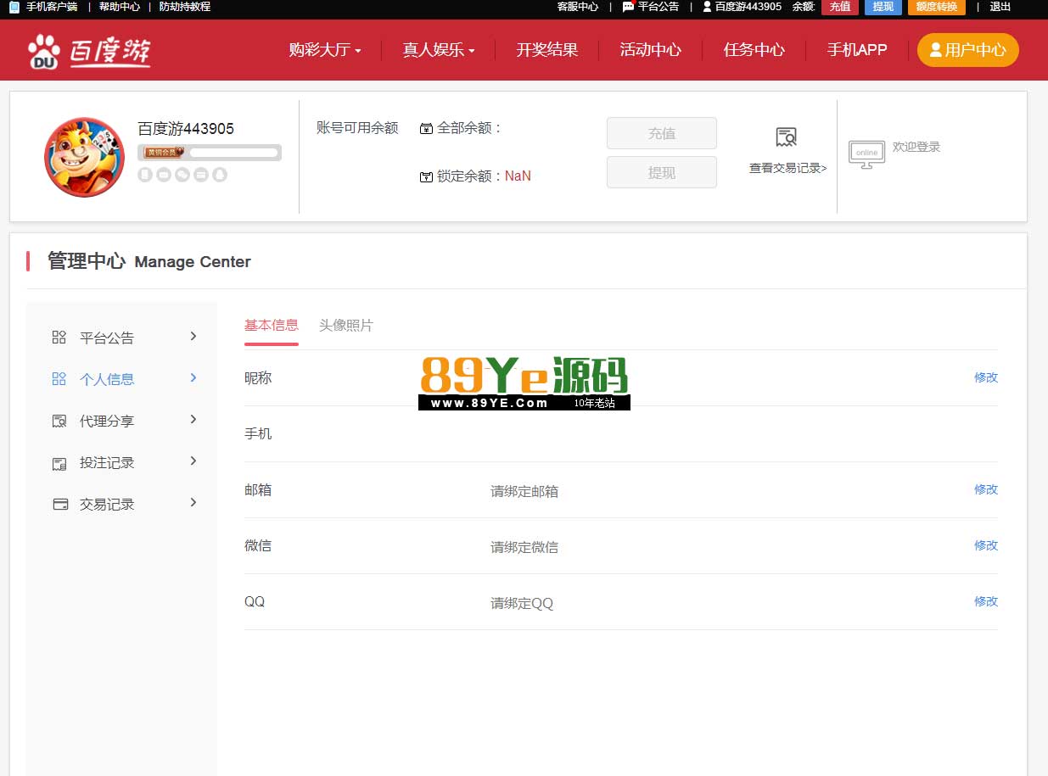Click the 平台公告 sidebar grid icon
Screen dimensions: 1048x776
coord(59,338)
